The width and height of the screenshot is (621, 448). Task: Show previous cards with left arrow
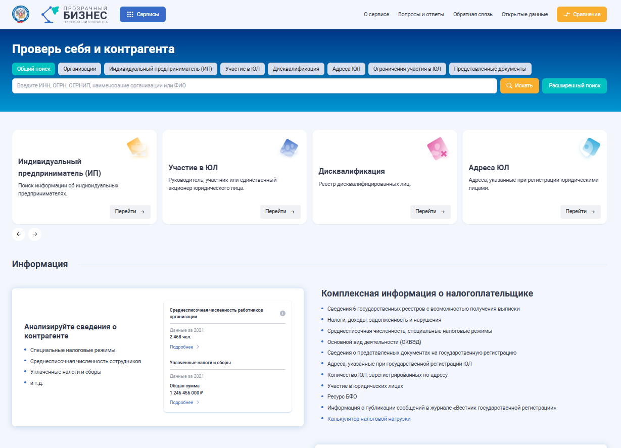(19, 234)
